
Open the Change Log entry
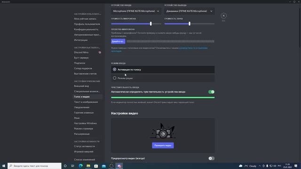tap(85, 160)
